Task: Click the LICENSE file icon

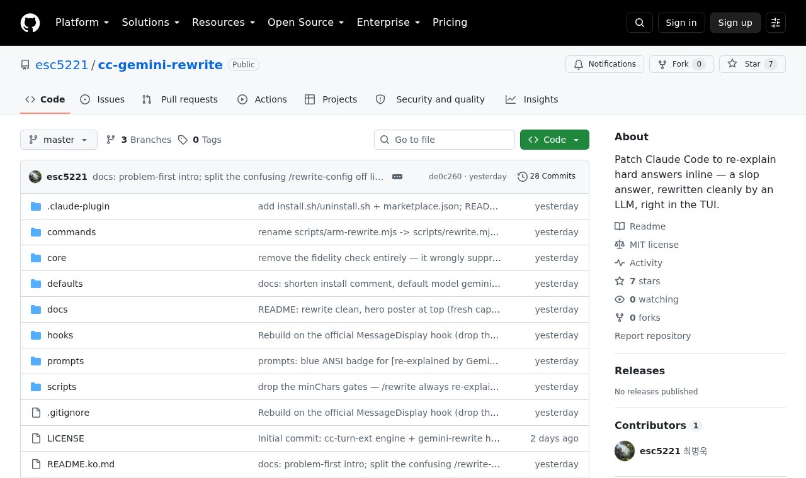Action: [x=36, y=438]
